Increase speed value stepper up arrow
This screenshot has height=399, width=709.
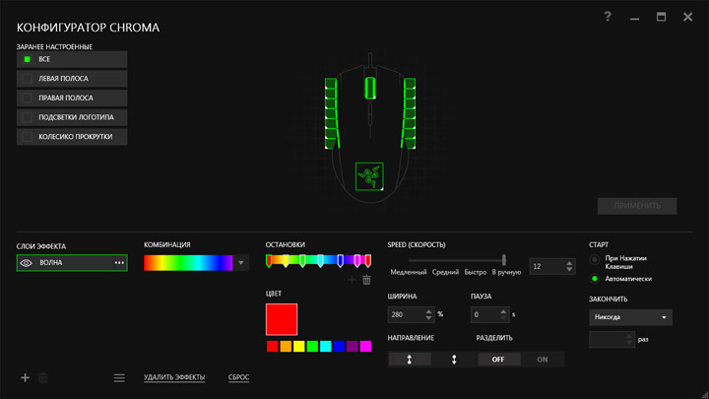coord(569,263)
